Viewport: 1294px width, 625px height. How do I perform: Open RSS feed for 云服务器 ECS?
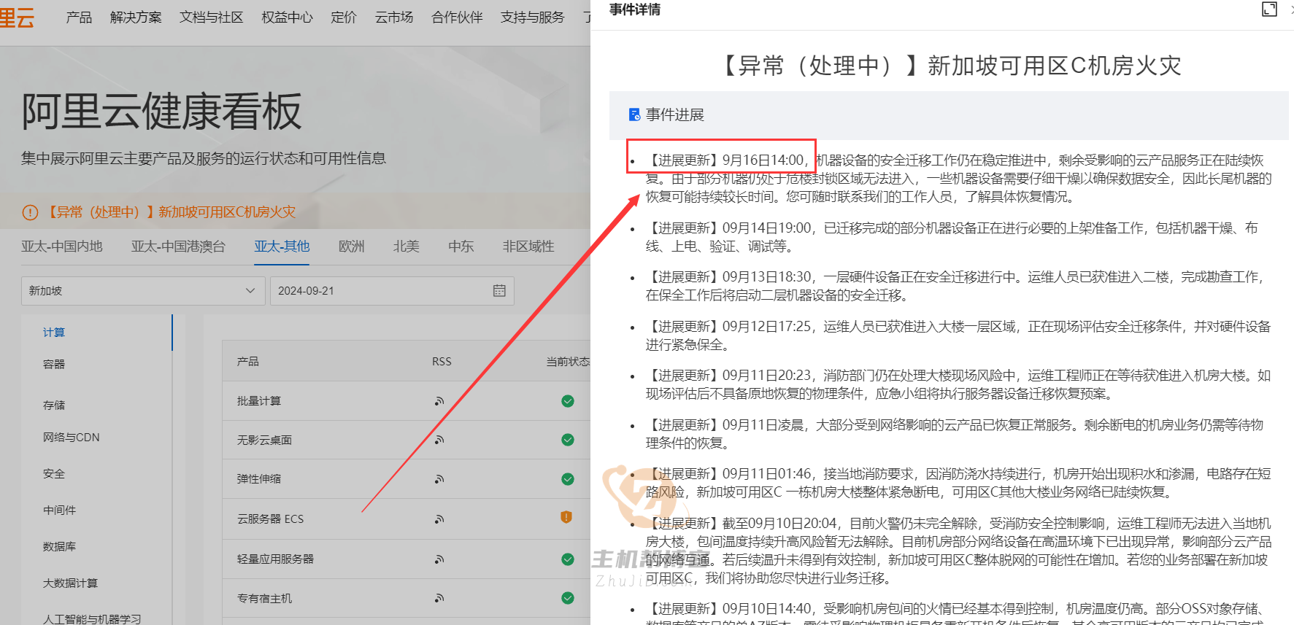[439, 519]
